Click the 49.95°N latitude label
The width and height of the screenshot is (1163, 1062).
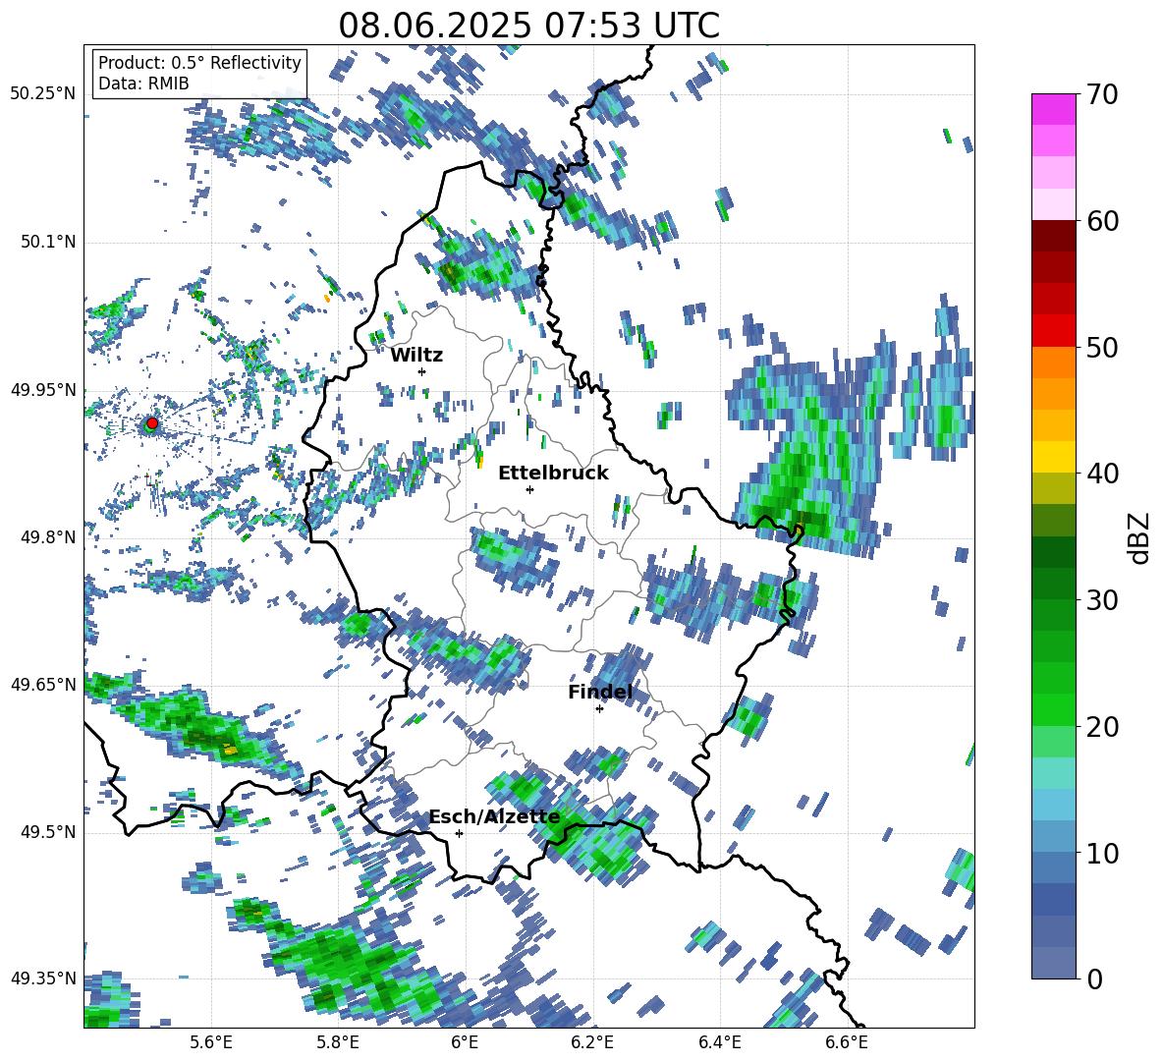point(43,389)
